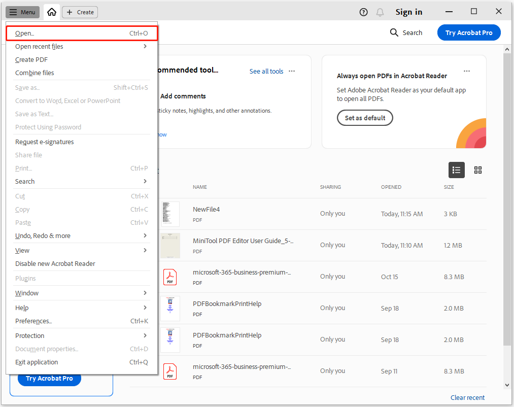Click PDF icon of microsoft-365 file opened Oct 15
514x407 pixels.
click(170, 277)
